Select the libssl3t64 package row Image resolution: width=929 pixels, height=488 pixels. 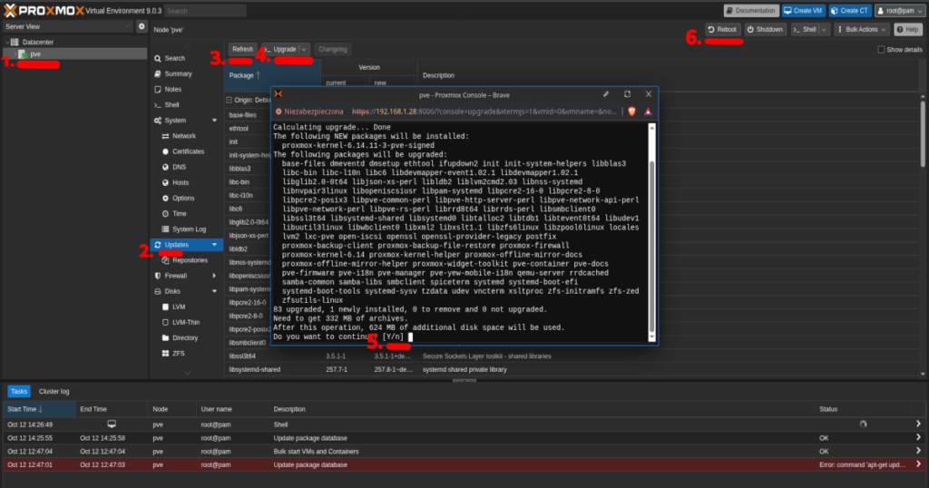coord(572,356)
